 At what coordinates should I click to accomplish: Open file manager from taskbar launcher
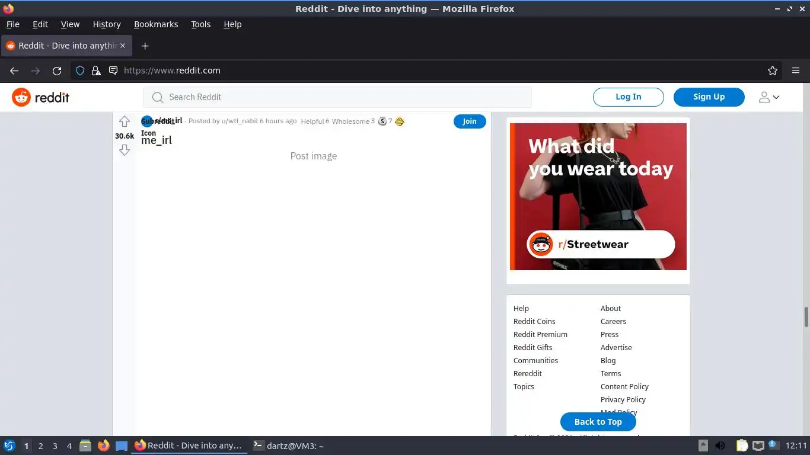pos(85,446)
